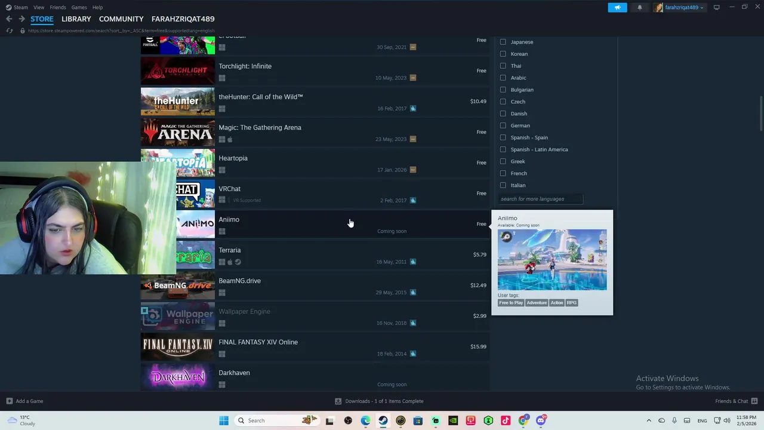The image size is (764, 430).
Task: Click the forward navigation arrow
Action: coord(21,19)
